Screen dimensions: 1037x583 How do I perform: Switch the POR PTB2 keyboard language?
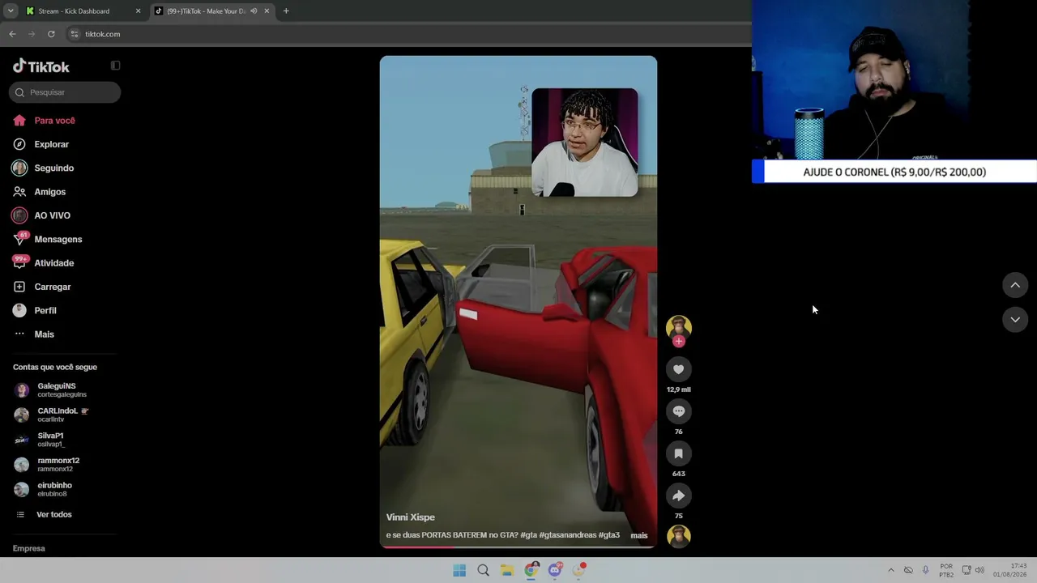click(x=946, y=570)
